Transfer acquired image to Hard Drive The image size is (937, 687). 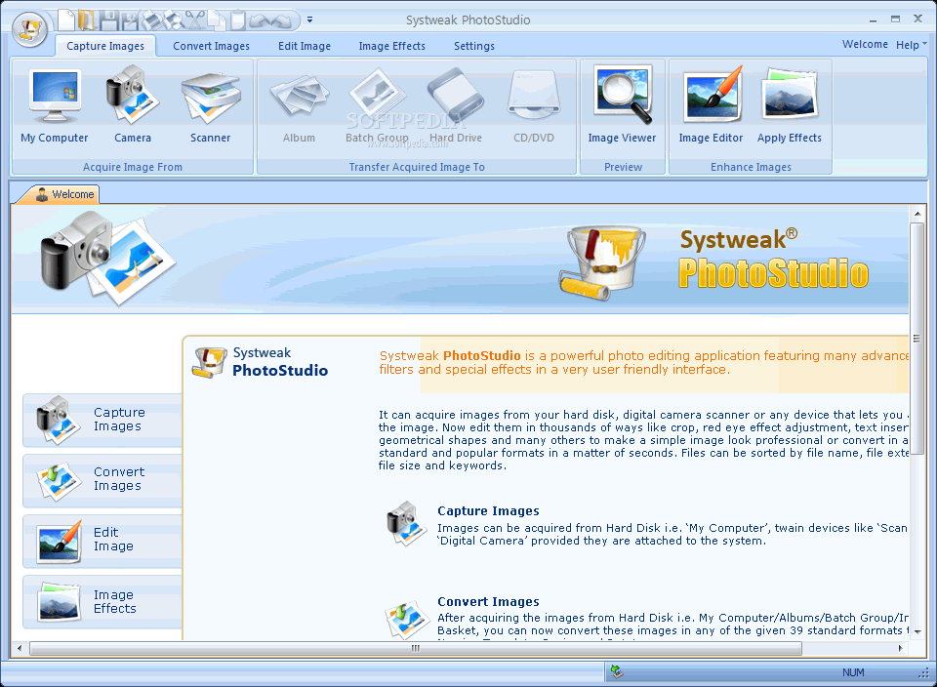click(x=456, y=105)
